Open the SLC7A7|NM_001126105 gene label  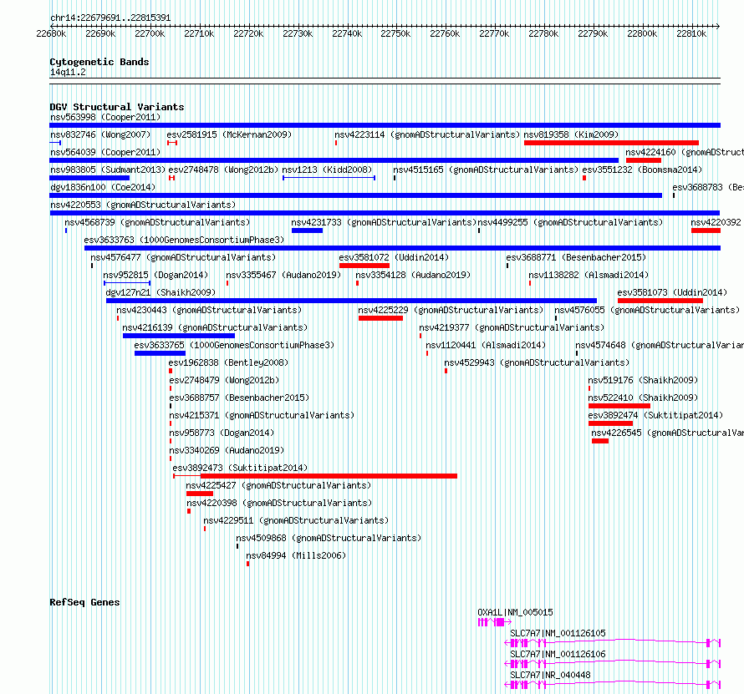point(558,633)
